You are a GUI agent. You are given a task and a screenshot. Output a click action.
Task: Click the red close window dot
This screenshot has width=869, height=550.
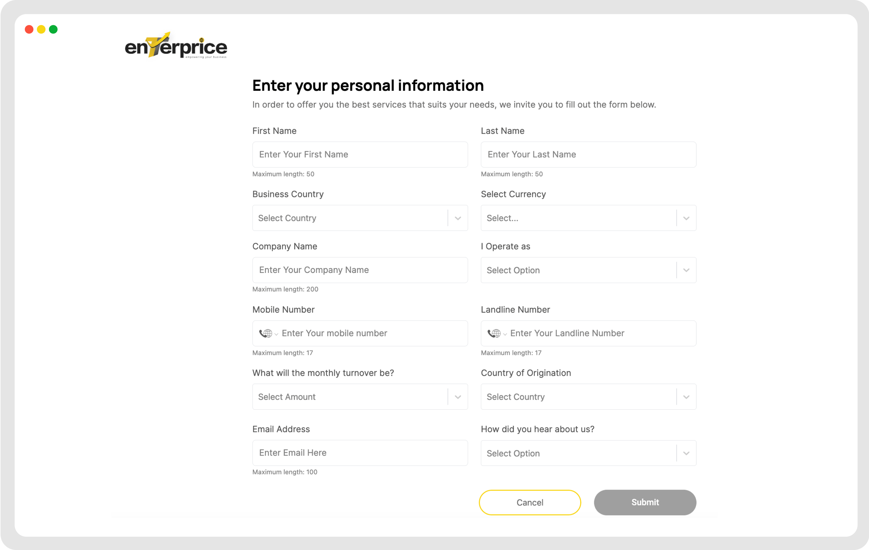click(x=29, y=30)
